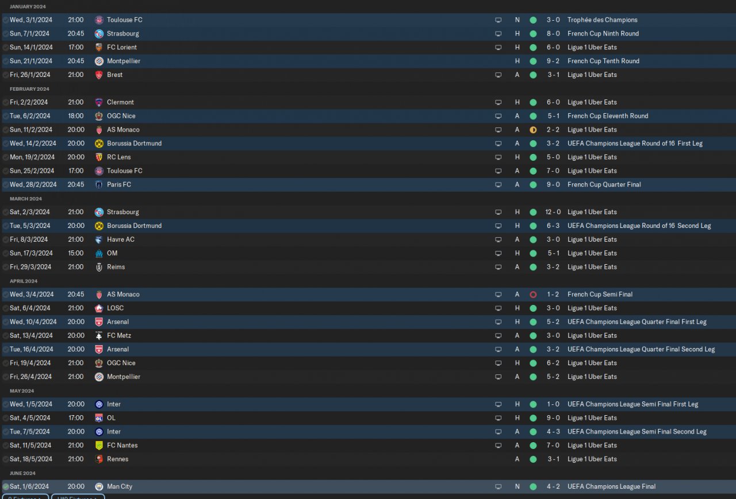Open Toulouse FC name on 25/2/2024 row
This screenshot has height=499, width=736.
pos(124,171)
